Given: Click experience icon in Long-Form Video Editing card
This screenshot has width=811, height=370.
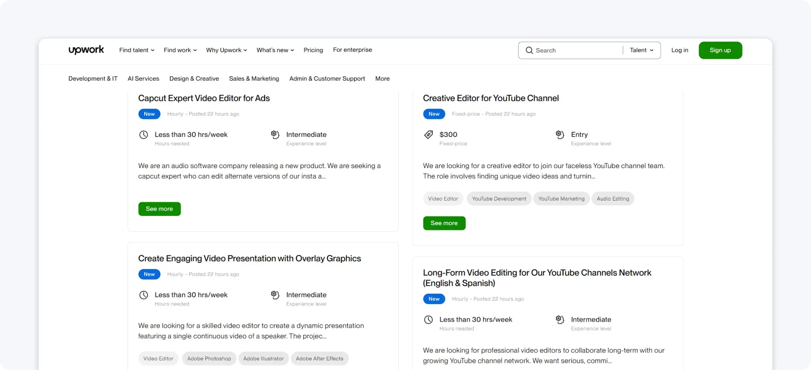Looking at the screenshot, I should click(x=560, y=320).
